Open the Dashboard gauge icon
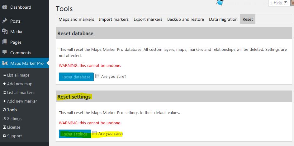This screenshot has height=146, width=294. click(x=4, y=7)
